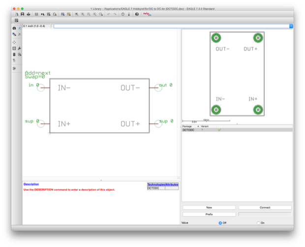Open the command line history dropdown
Viewport: 305px width, 247px height.
click(x=291, y=26)
